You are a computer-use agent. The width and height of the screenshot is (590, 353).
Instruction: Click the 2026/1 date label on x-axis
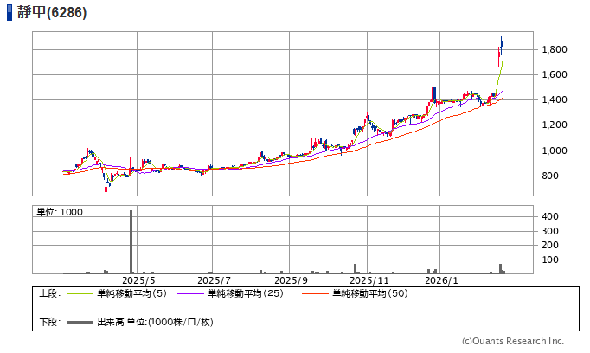(x=440, y=280)
